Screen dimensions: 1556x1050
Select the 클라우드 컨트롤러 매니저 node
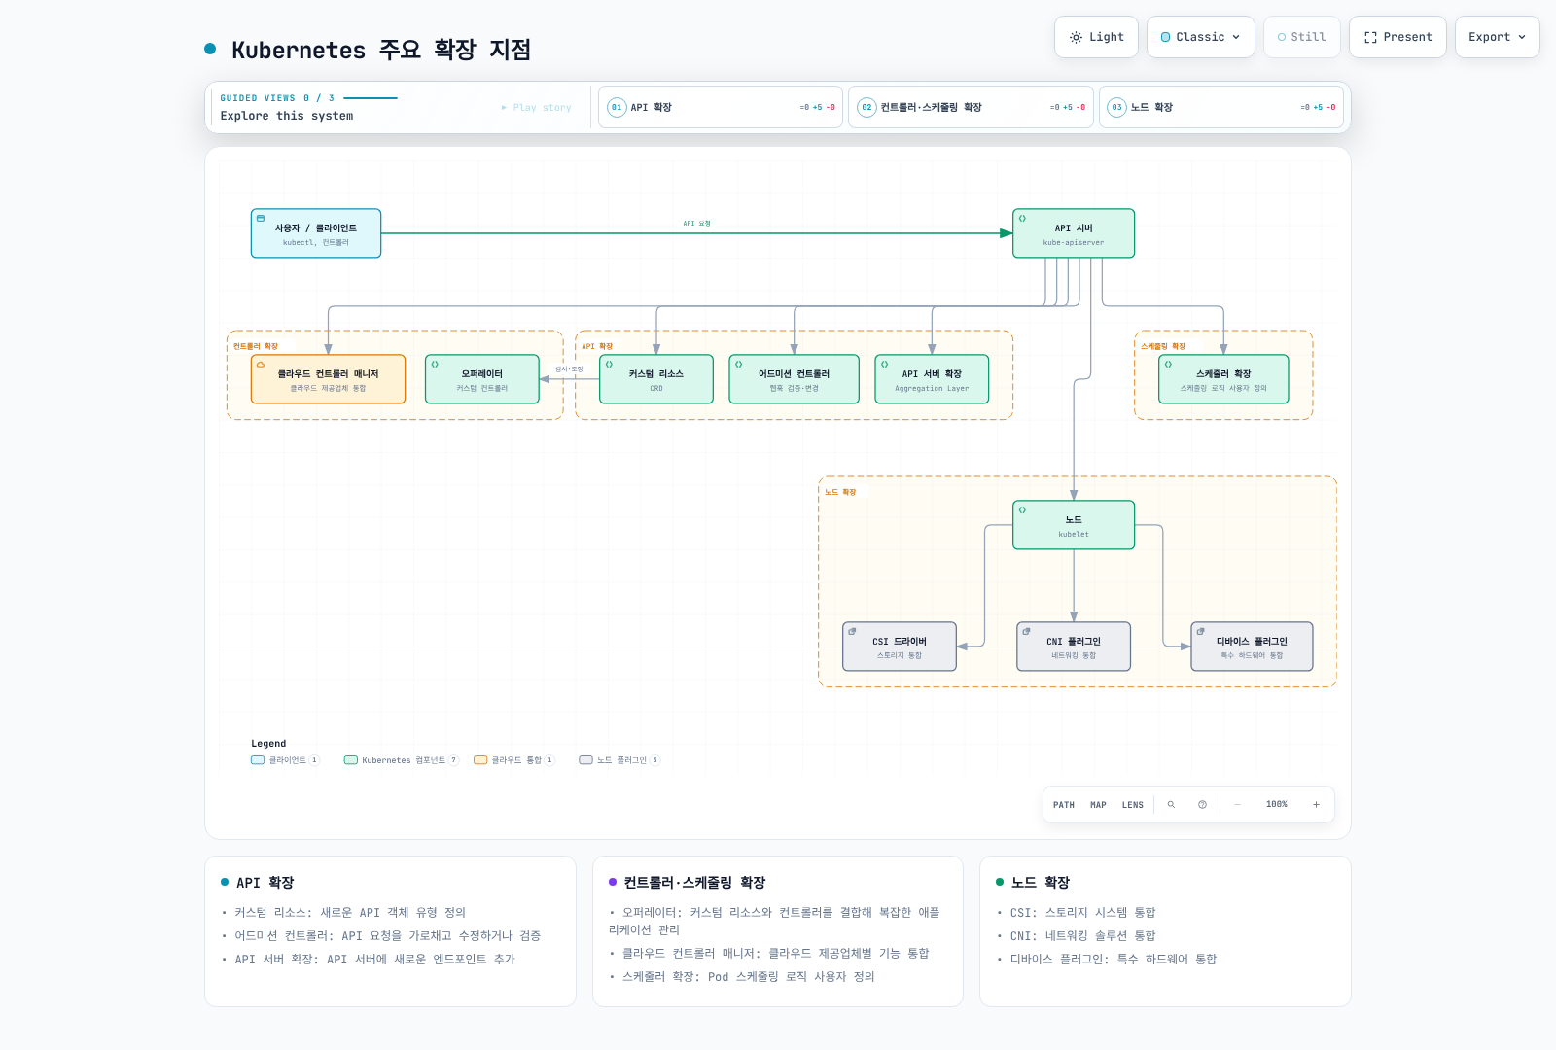(328, 379)
